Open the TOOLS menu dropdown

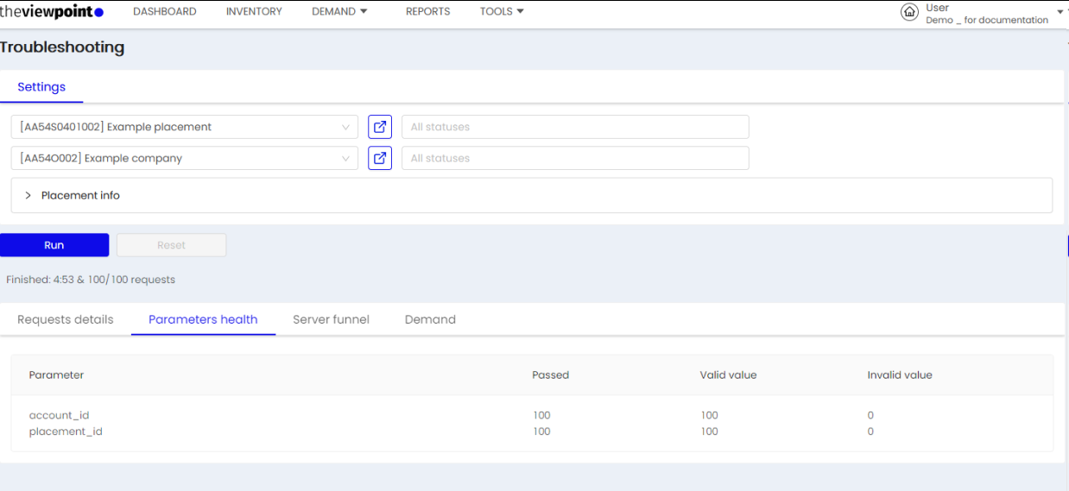[502, 12]
